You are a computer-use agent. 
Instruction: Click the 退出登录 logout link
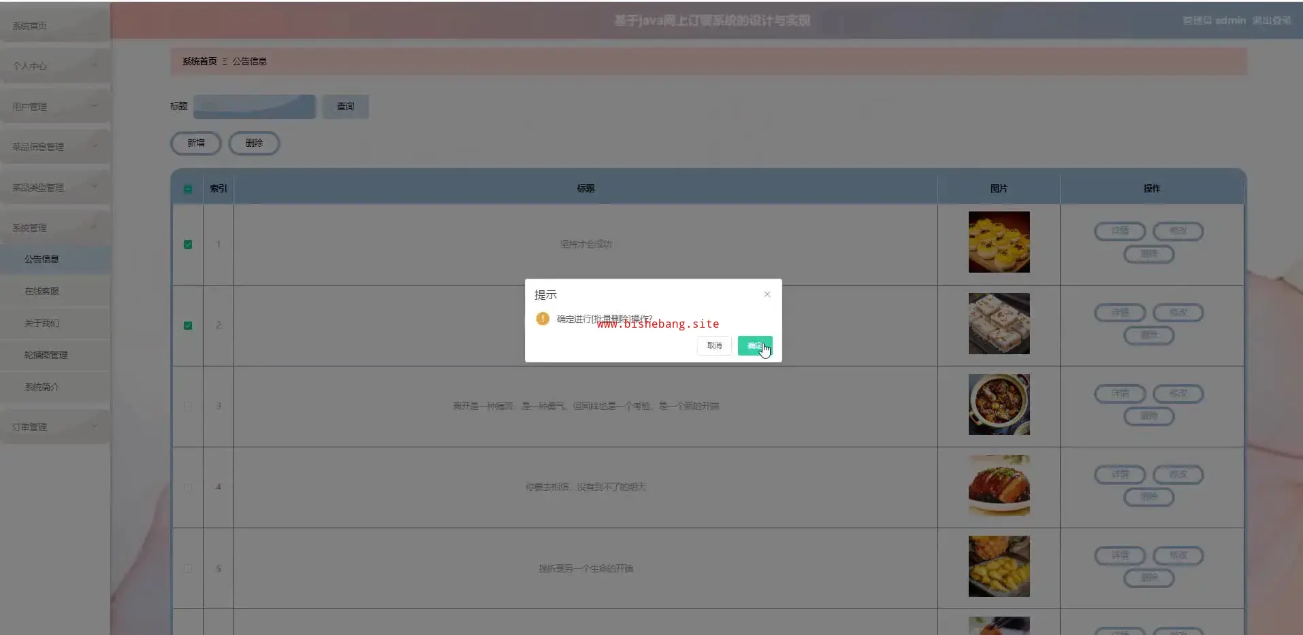tap(1272, 20)
